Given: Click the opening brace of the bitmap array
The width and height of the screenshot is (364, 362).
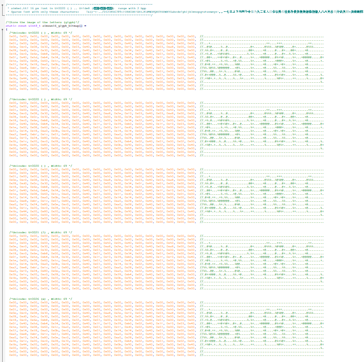Looking at the screenshot, I should (x=8, y=28).
